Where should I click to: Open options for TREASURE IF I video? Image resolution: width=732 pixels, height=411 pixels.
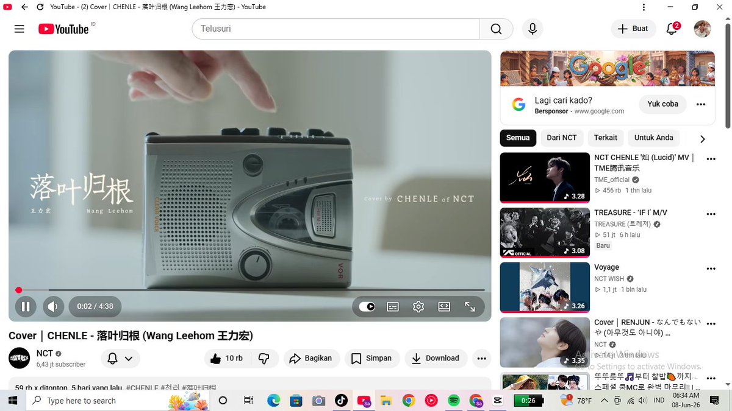point(711,214)
